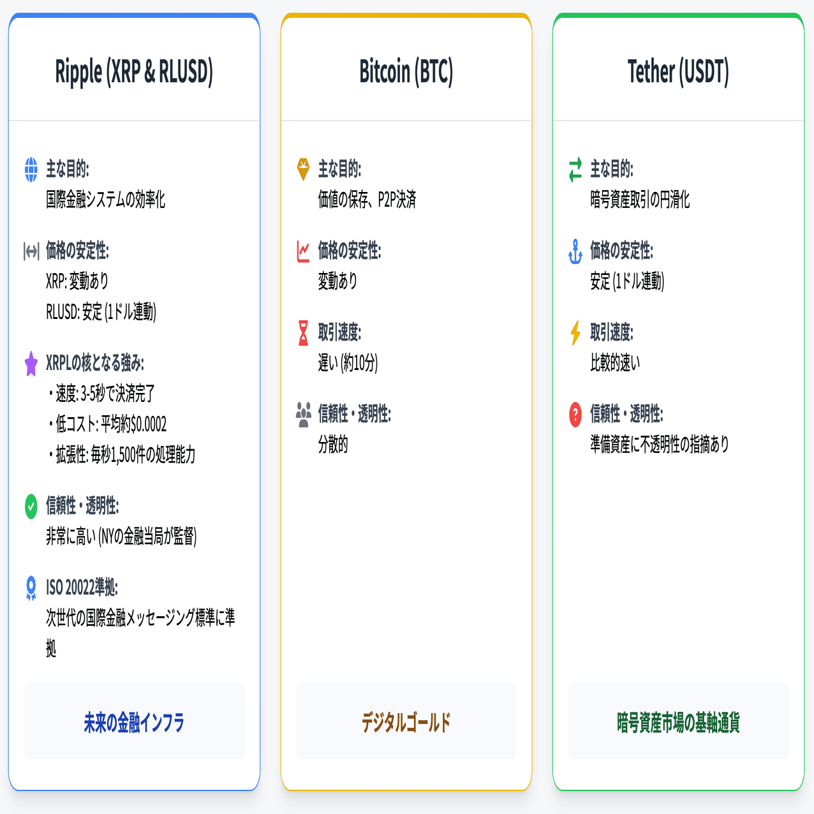Select the chart icon next to Bitcoin's 価格の安定性

(x=302, y=251)
